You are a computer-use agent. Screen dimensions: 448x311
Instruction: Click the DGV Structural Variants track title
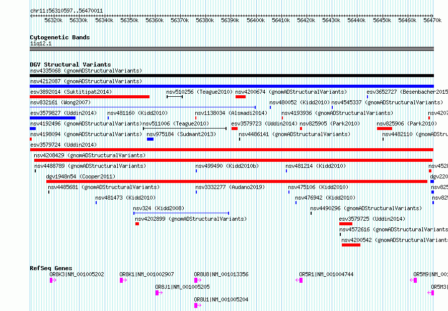(70, 65)
